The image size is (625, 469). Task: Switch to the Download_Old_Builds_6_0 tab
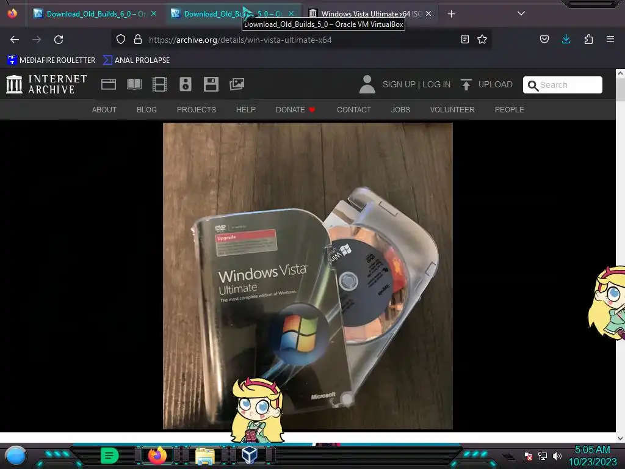point(90,13)
